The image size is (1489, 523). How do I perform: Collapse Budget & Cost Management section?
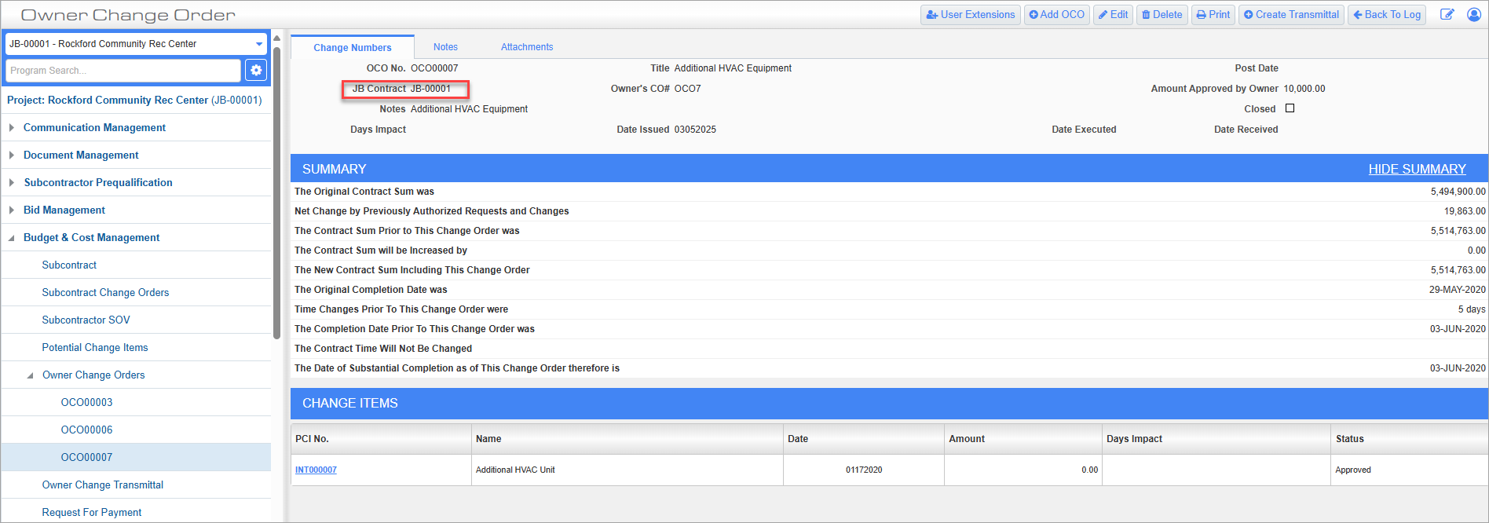click(12, 238)
